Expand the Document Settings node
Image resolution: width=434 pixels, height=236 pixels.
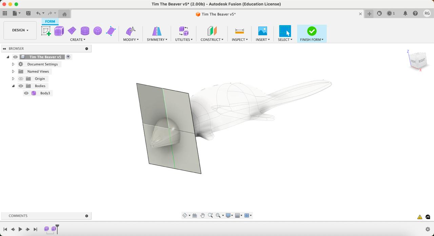click(x=13, y=64)
